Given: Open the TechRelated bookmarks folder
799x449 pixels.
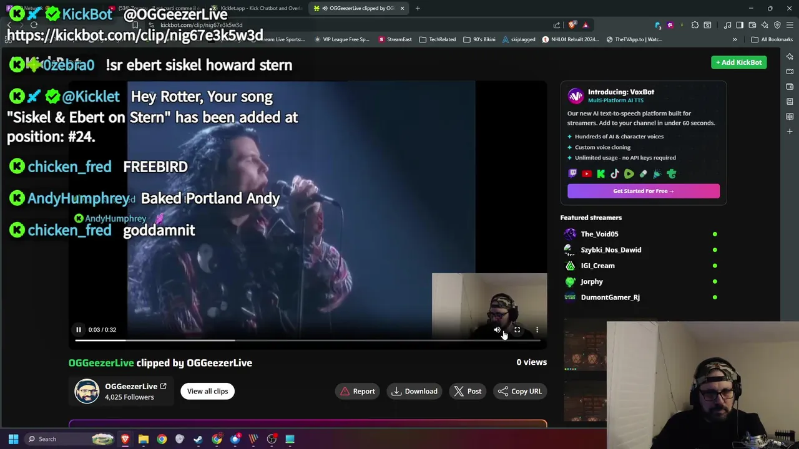Looking at the screenshot, I should [437, 39].
